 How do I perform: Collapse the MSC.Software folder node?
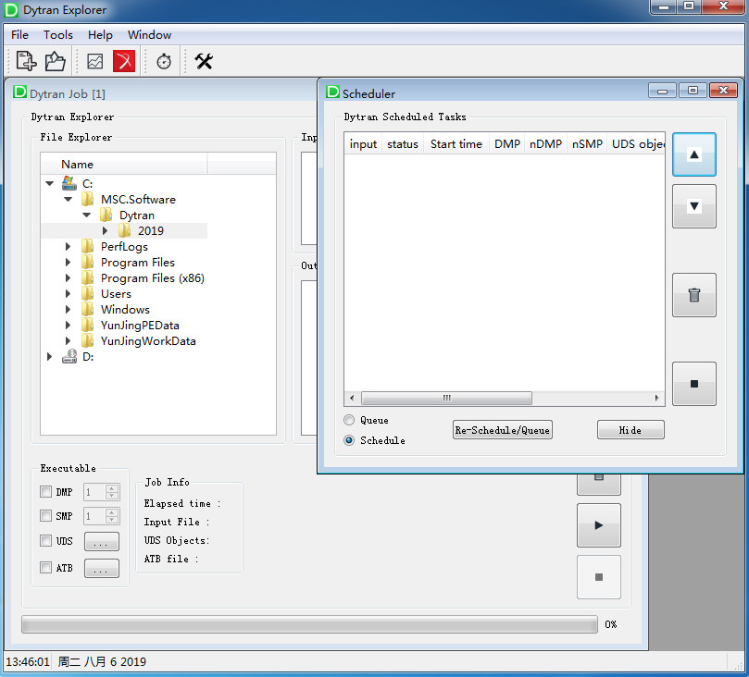[69, 200]
